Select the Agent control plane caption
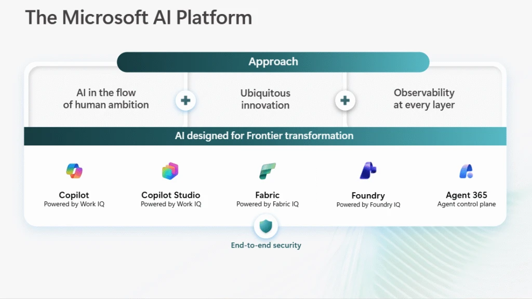Image resolution: width=532 pixels, height=299 pixels. point(466,205)
